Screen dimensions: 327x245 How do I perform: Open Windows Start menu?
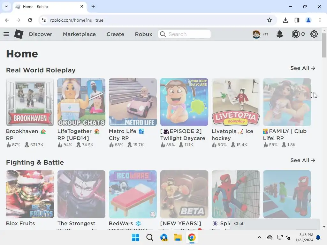135,237
